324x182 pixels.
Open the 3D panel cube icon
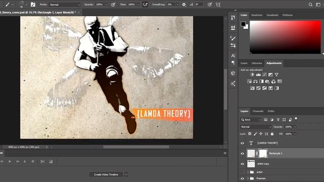click(x=233, y=73)
